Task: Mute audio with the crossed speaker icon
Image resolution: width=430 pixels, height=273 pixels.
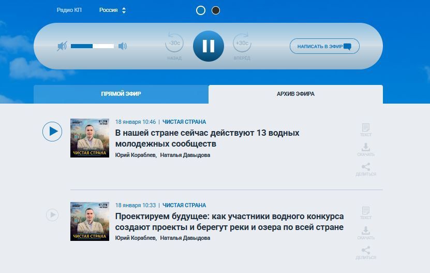Action: click(62, 46)
